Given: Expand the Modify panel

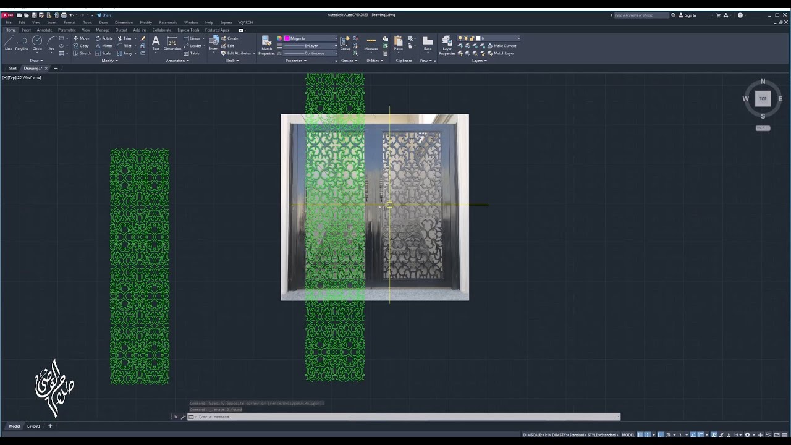Looking at the screenshot, I should pyautogui.click(x=109, y=61).
